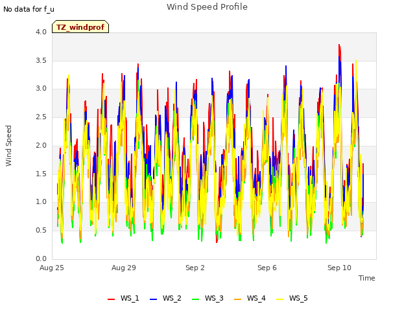Screen dimensions: 415x311
Task: Click the 1.5 y-axis tick label
Action: pyautogui.click(x=41, y=174)
